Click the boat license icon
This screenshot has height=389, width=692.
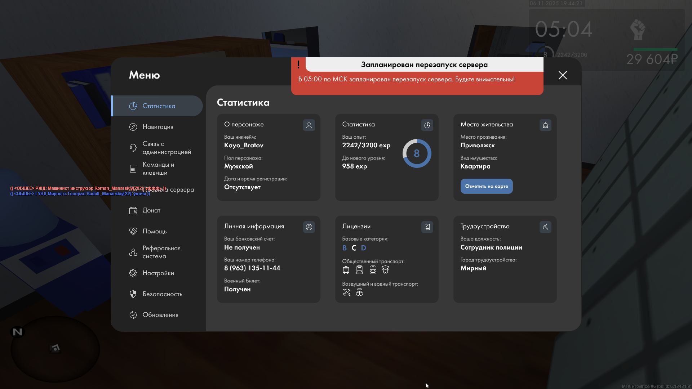click(x=359, y=292)
